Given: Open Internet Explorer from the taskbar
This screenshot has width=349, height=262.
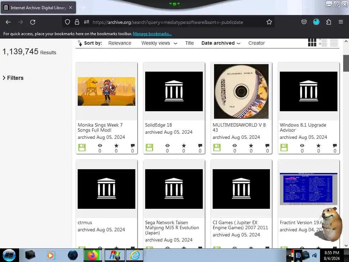Looking at the screenshot, I should [x=135, y=255].
